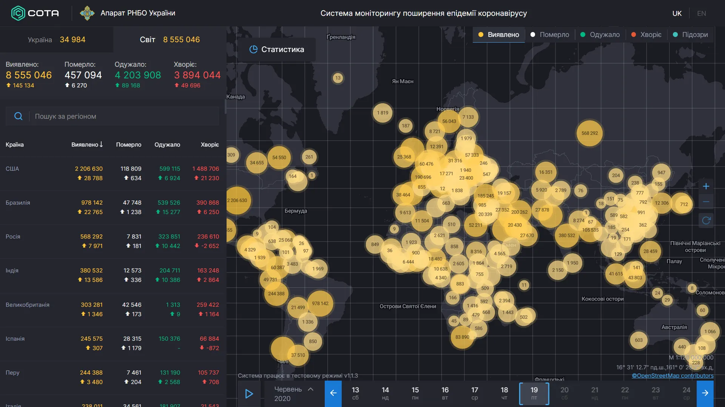Click the 13 Greenland map bubble
725x407 pixels.
pos(338,78)
